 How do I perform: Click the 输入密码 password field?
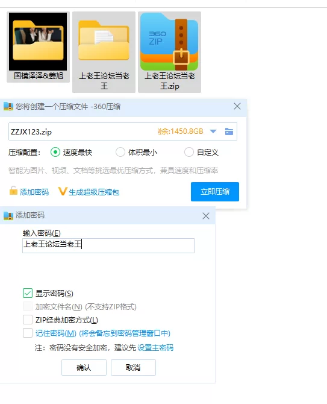coord(108,245)
